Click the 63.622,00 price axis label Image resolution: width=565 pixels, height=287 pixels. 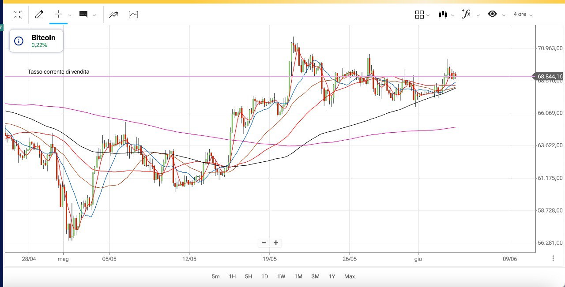[550, 145]
